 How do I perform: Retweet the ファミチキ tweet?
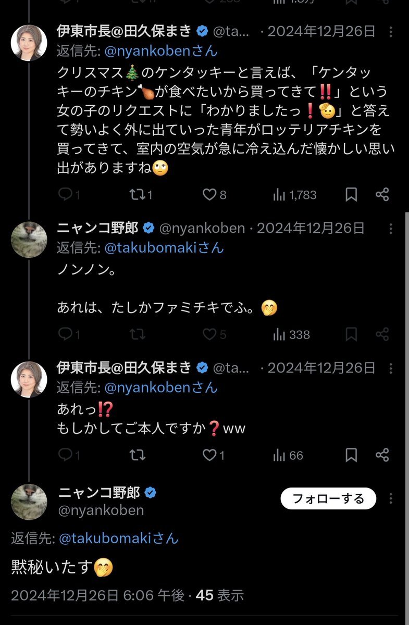point(137,334)
